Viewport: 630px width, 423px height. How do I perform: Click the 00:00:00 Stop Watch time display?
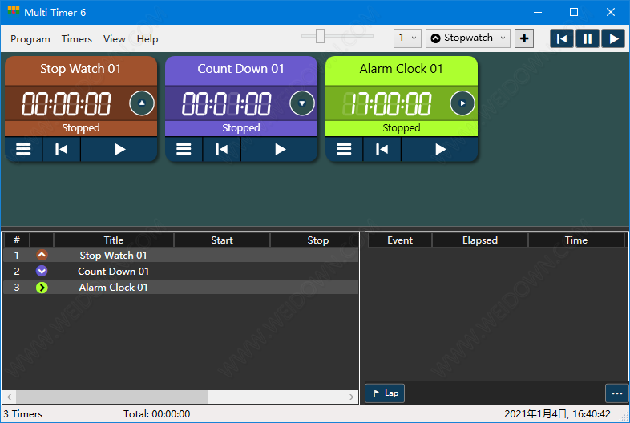tap(67, 103)
